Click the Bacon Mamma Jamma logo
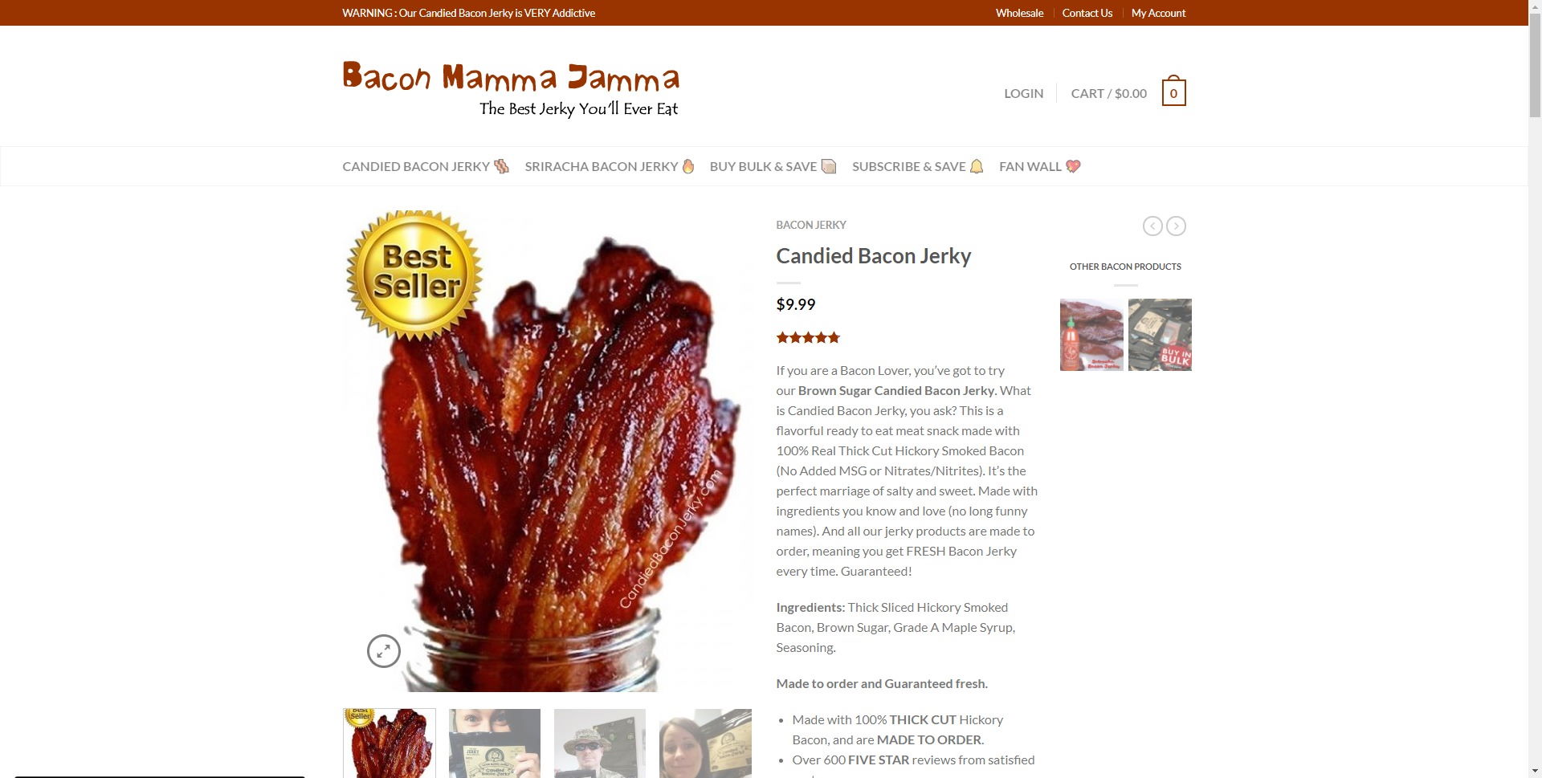 tap(511, 89)
